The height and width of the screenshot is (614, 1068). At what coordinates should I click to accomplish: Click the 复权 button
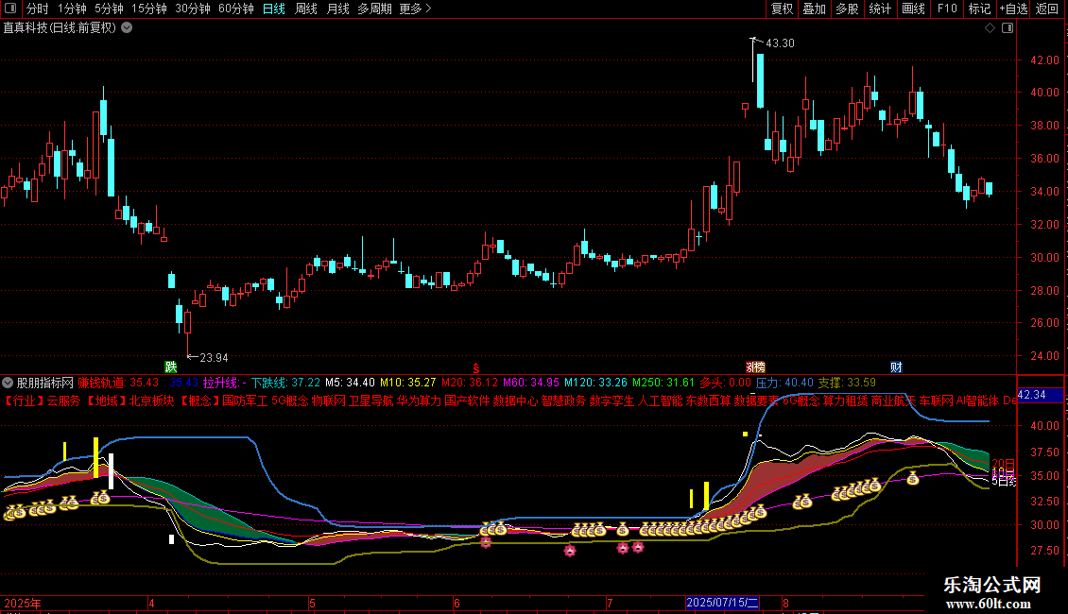(782, 9)
